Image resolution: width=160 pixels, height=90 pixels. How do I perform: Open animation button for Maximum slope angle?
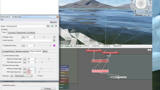point(24,59)
